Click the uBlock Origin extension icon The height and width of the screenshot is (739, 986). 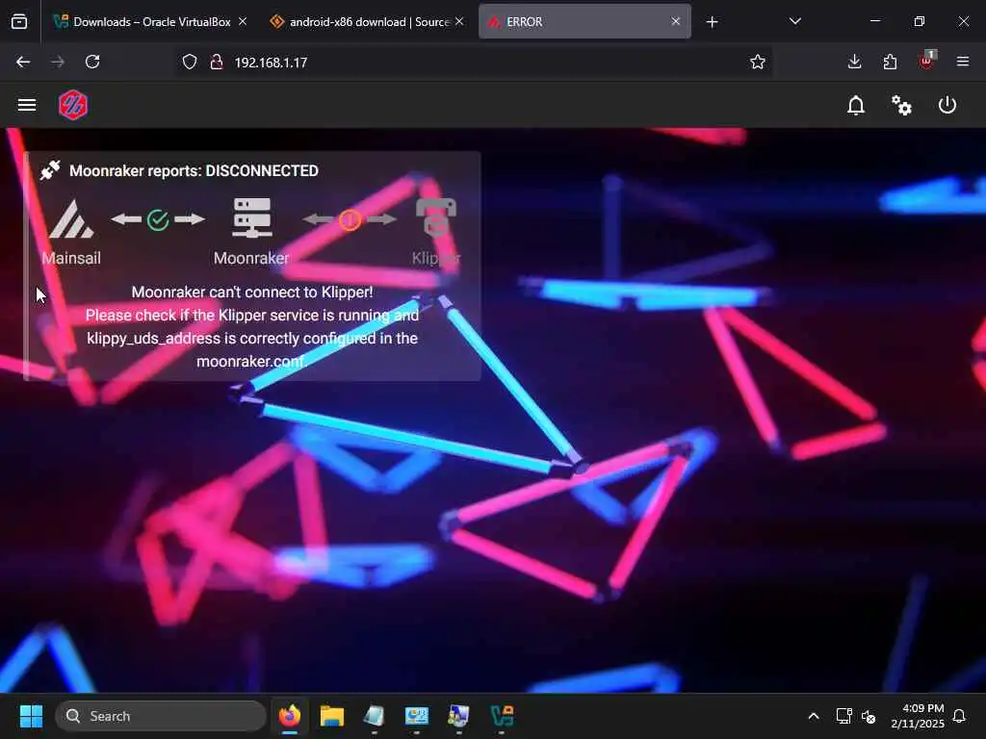pyautogui.click(x=927, y=61)
